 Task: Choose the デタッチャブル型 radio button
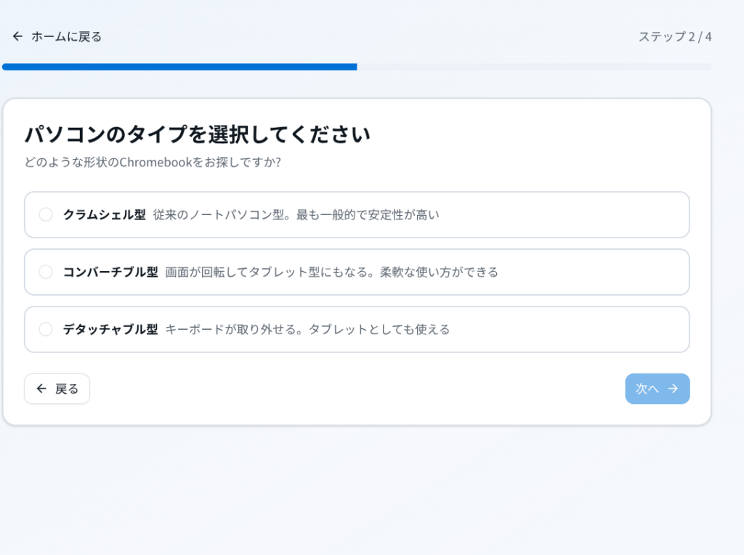coord(46,329)
